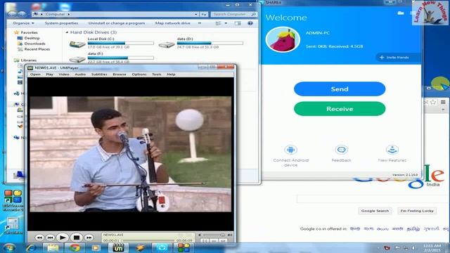Expand the arrow after Computer breadcrumb

pos(69,14)
